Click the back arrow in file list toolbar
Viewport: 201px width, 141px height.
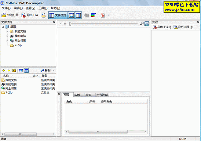click(4, 70)
